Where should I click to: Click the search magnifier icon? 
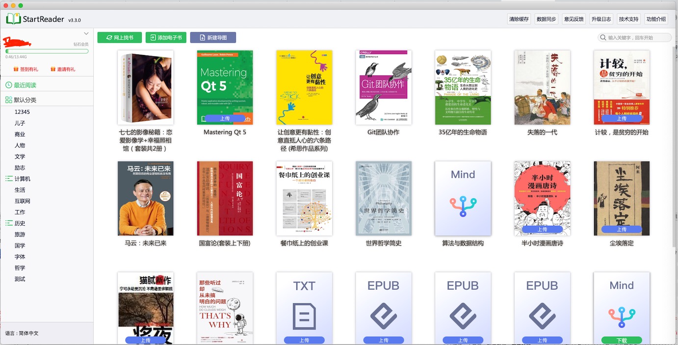[x=603, y=38]
